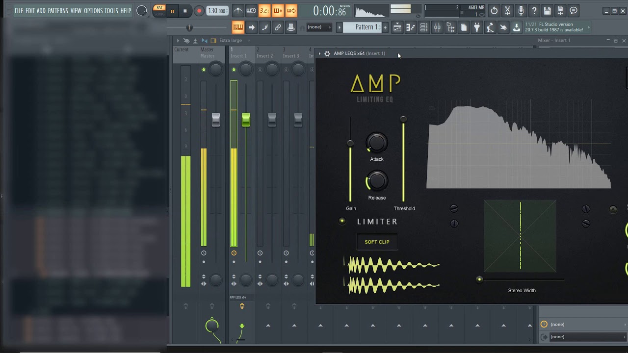The image size is (628, 353).
Task: Stop playback with the stop button
Action: [185, 11]
